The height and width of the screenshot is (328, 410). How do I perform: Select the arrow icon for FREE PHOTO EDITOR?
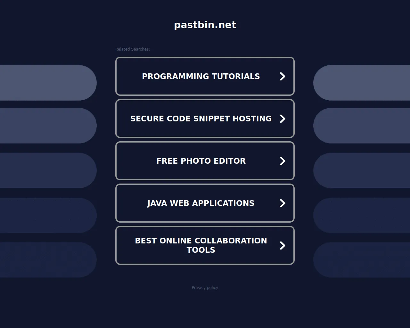pyautogui.click(x=282, y=161)
